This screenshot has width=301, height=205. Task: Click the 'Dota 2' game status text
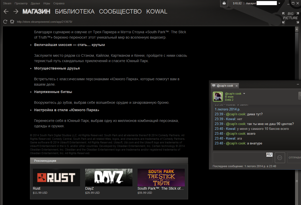(x=229, y=100)
